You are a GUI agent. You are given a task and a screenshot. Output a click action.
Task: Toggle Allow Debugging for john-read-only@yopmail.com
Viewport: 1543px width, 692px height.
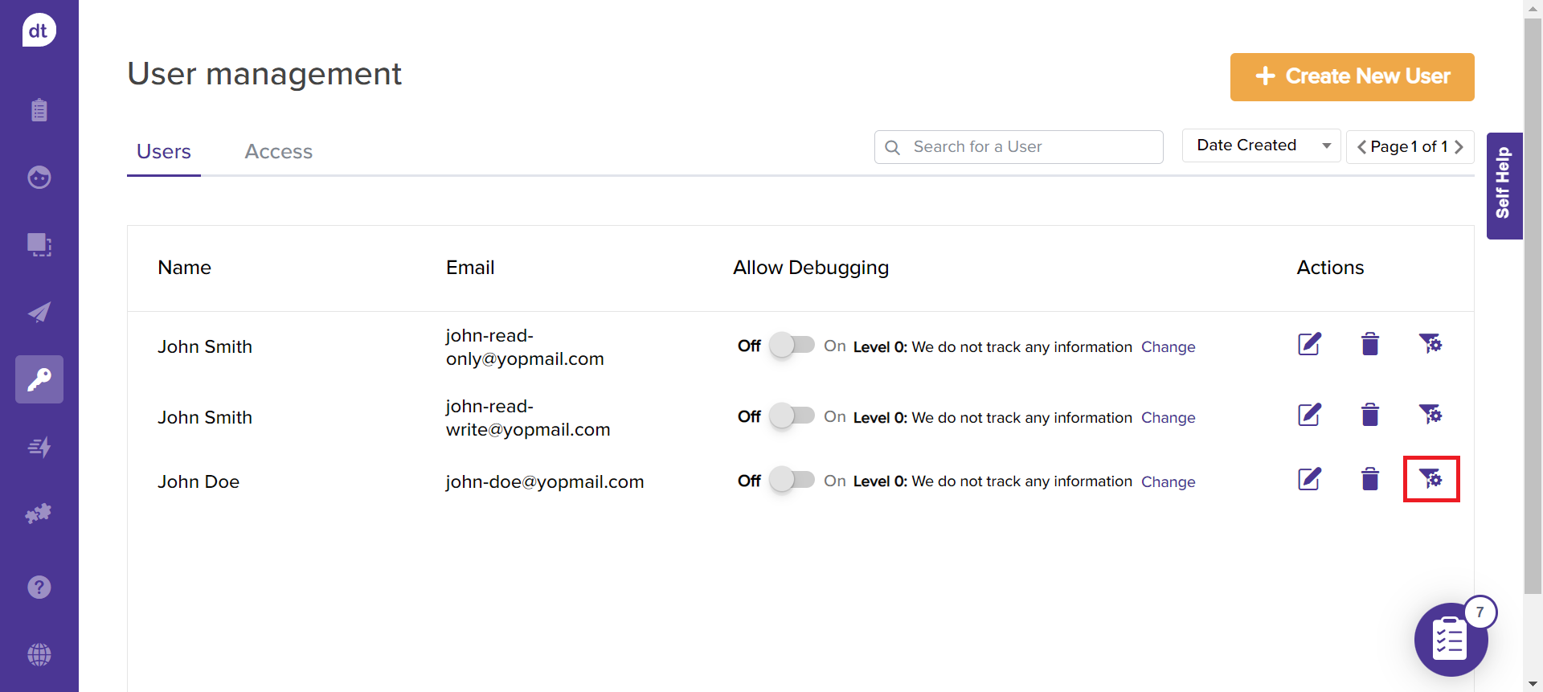click(792, 346)
